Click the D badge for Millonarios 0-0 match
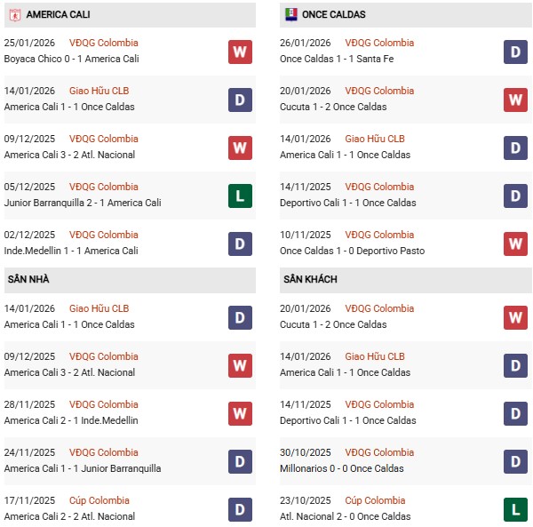Viewport: 533px width, 527px height. [x=515, y=461]
